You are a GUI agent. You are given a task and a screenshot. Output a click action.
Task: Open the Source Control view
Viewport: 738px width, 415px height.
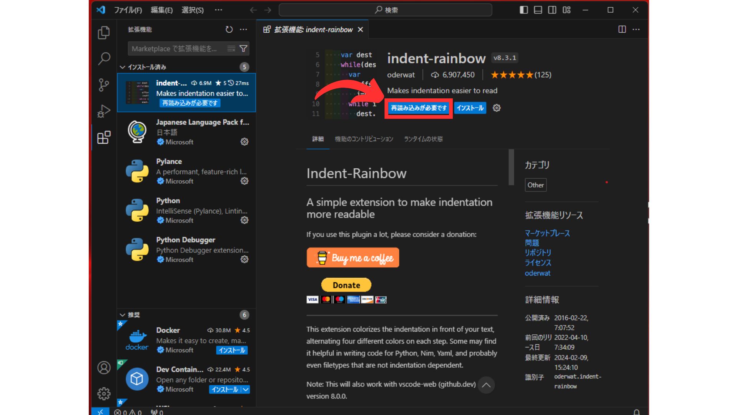(x=103, y=85)
